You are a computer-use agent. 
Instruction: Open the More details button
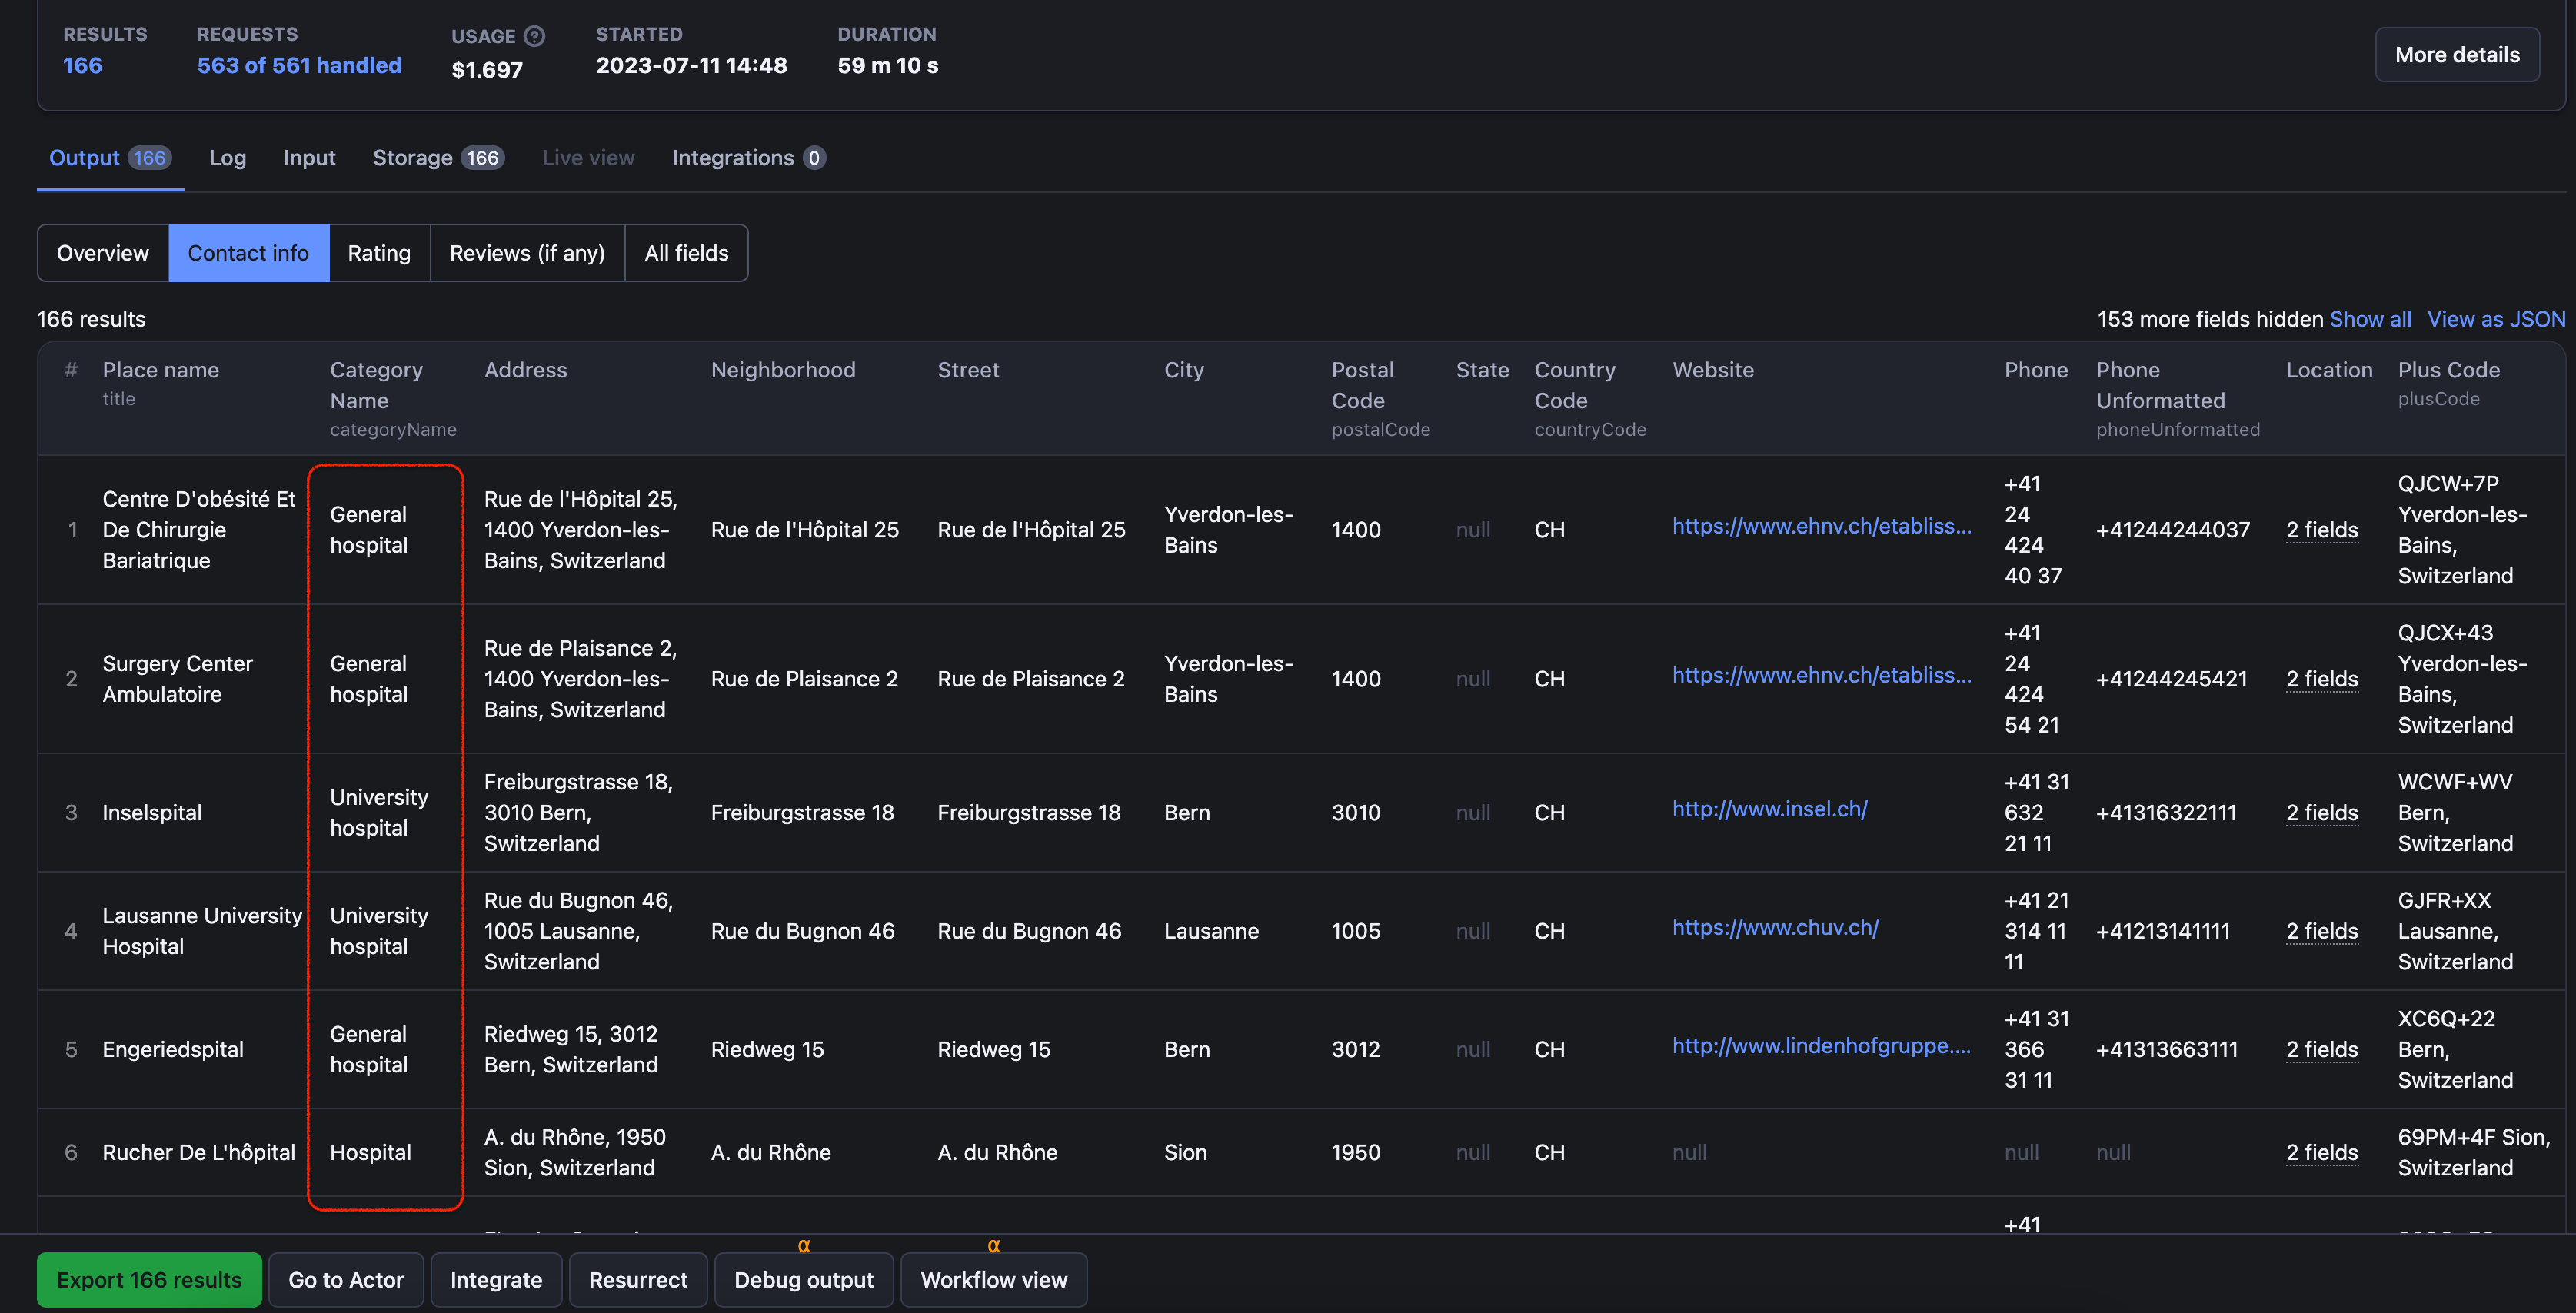[2457, 55]
